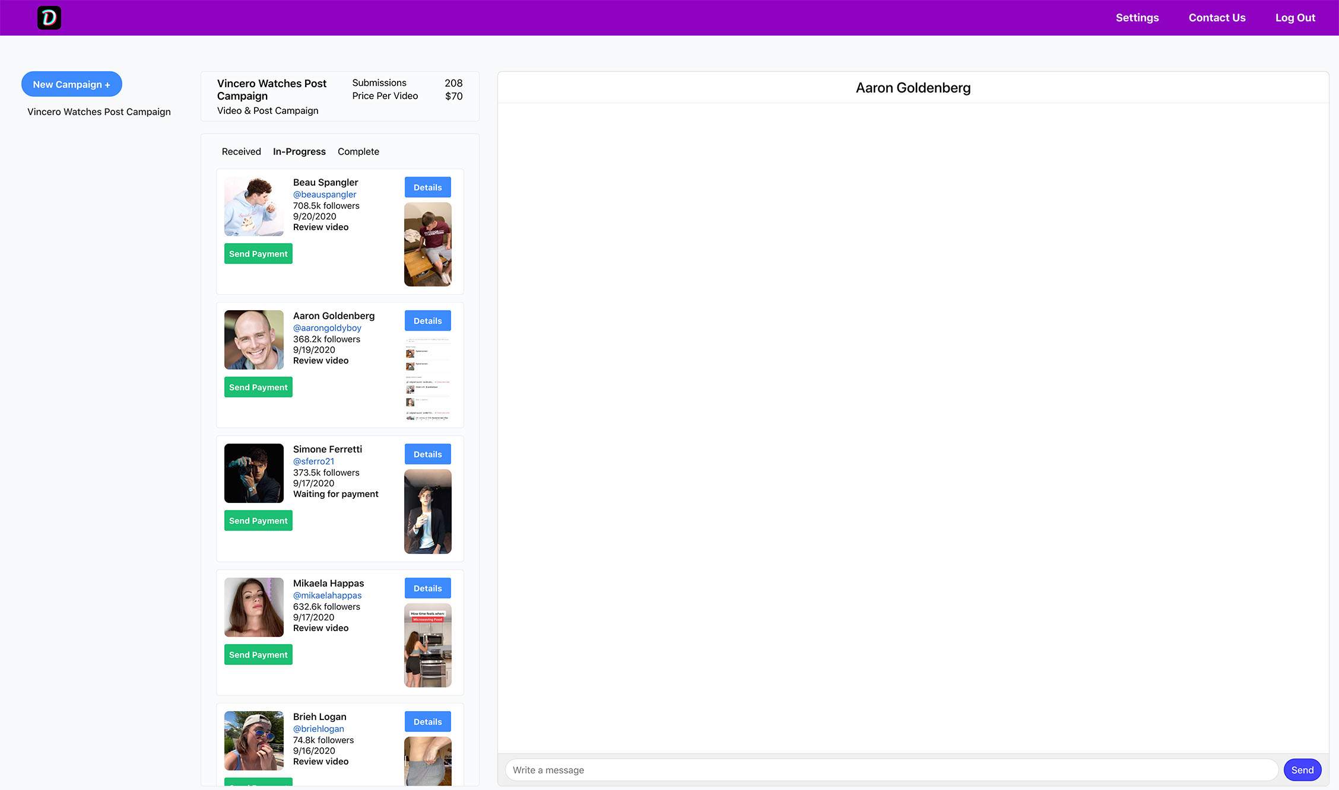Open Brieh Logan's profile picture
The width and height of the screenshot is (1339, 790).
tap(253, 740)
